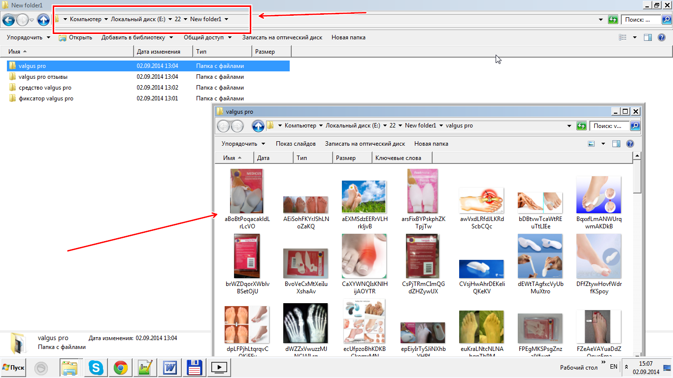Click Новая папка in New folder1 toolbar
Viewport: 673px width, 378px height.
348,37
